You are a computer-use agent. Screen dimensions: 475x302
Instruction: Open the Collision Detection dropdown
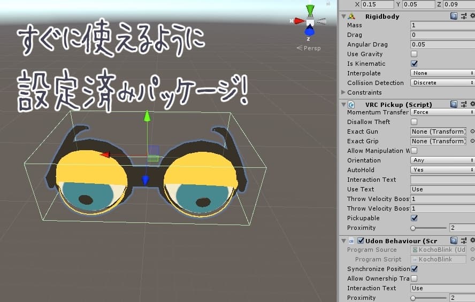[442, 83]
